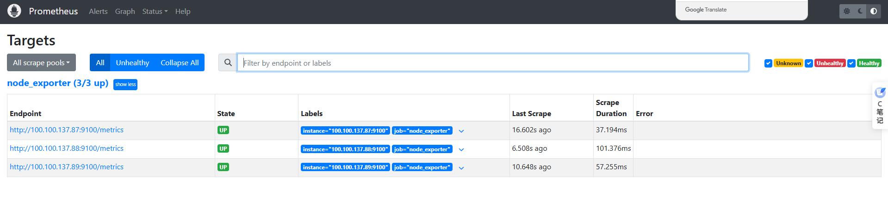Viewport: 888px width, 222px height.
Task: Select browser-preferred theme contrast icon
Action: pyautogui.click(x=874, y=11)
